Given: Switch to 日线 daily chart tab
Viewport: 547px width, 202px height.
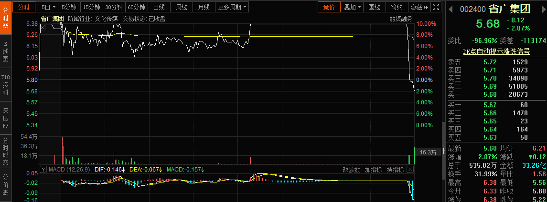Looking at the screenshot, I should 159,7.
